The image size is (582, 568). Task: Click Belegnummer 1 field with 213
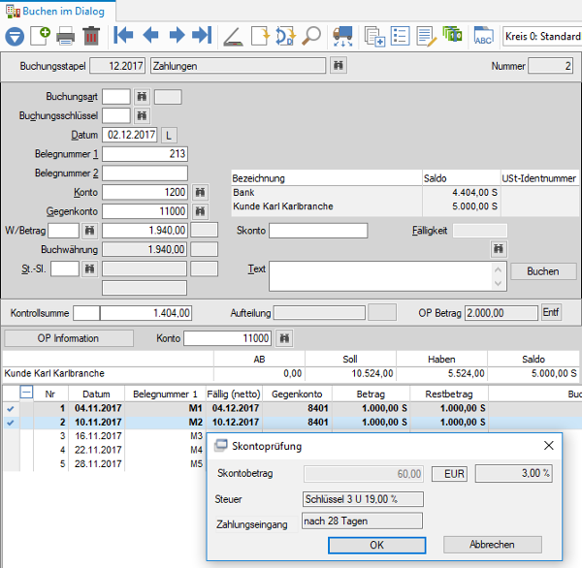click(145, 154)
